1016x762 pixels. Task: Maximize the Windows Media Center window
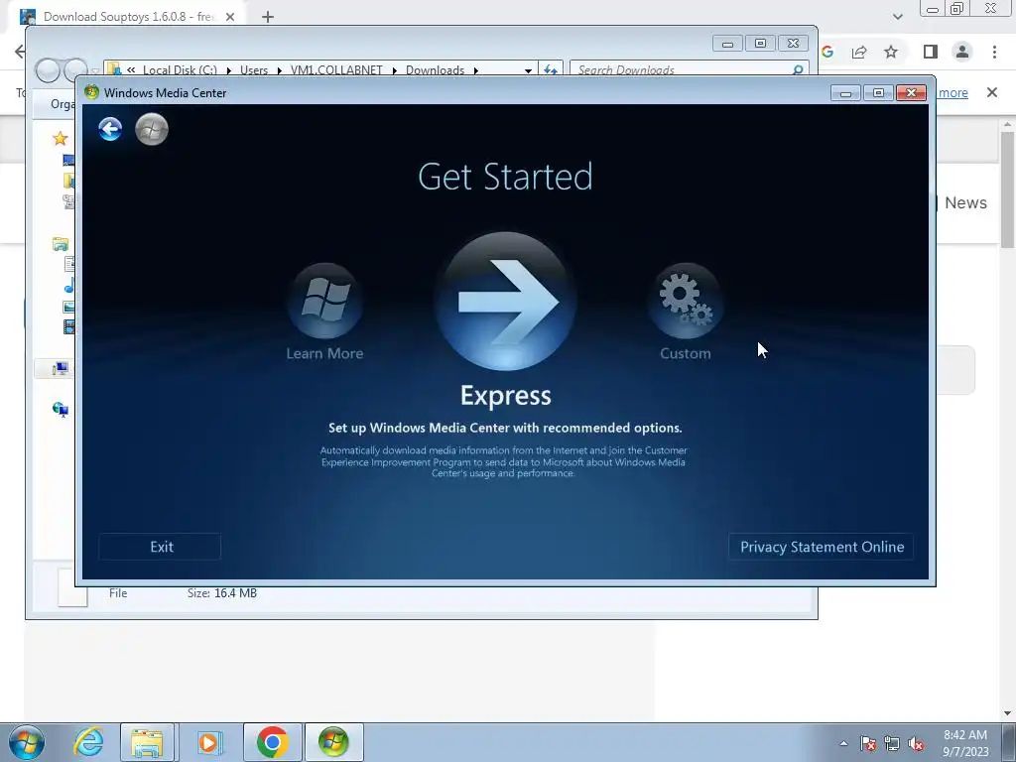pos(878,92)
